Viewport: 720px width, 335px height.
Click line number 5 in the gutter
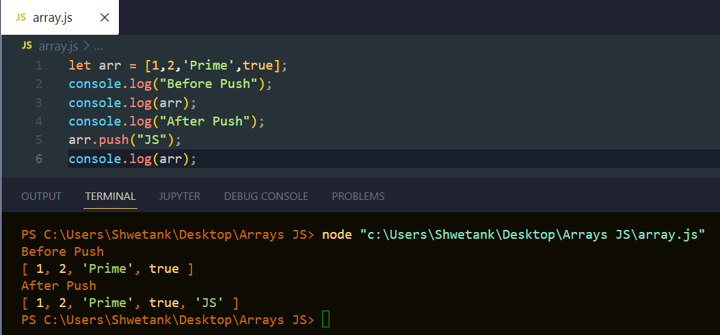pos(39,141)
